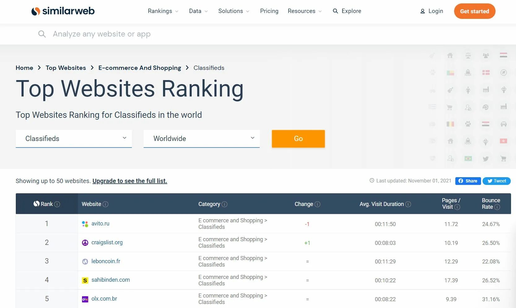Click the Twitter bird in Tweet button
The image size is (516, 308).
coord(490,181)
